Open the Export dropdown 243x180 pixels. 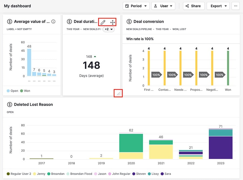coord(218,6)
